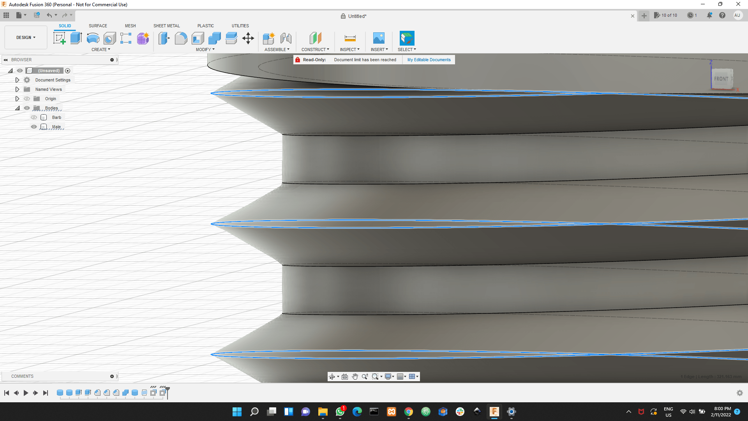Activate the Extrude tool
The height and width of the screenshot is (421, 748).
[x=75, y=38]
